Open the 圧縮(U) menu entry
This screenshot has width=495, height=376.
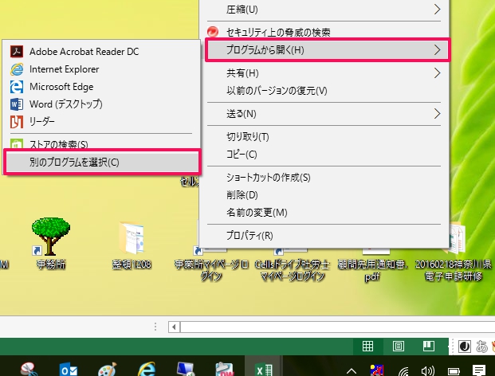324,10
